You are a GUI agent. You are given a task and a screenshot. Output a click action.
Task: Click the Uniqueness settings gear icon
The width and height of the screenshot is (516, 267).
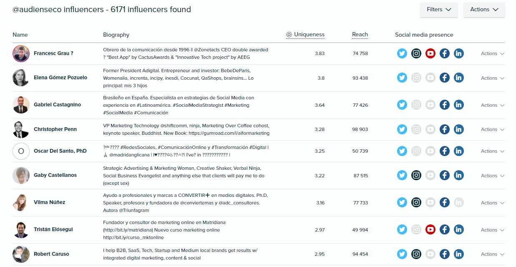tap(289, 35)
